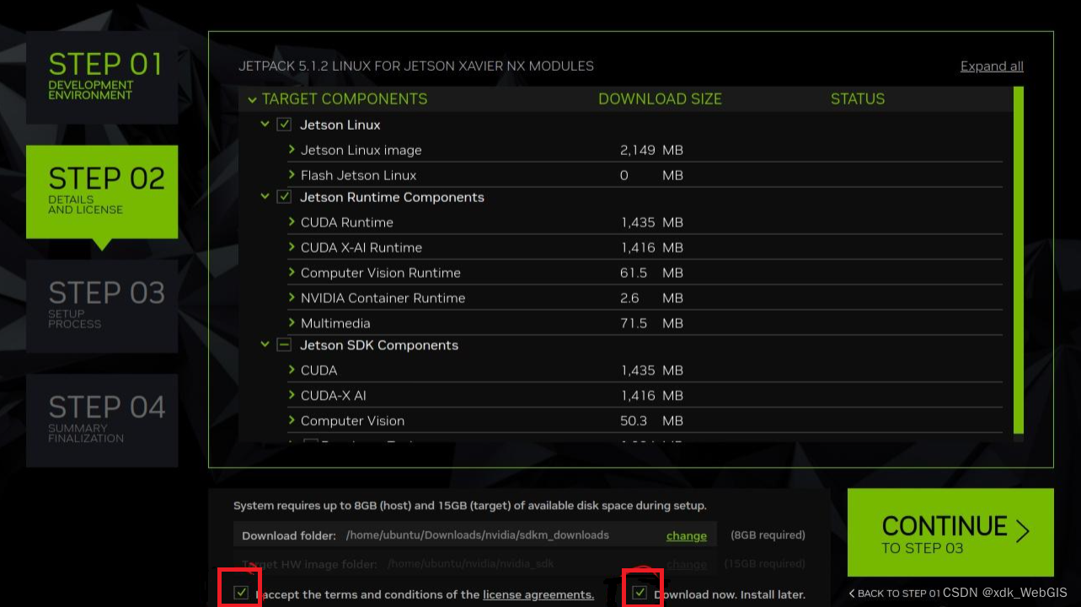Collapse the Target Components header chevron
1081x607 pixels.
pyautogui.click(x=252, y=99)
